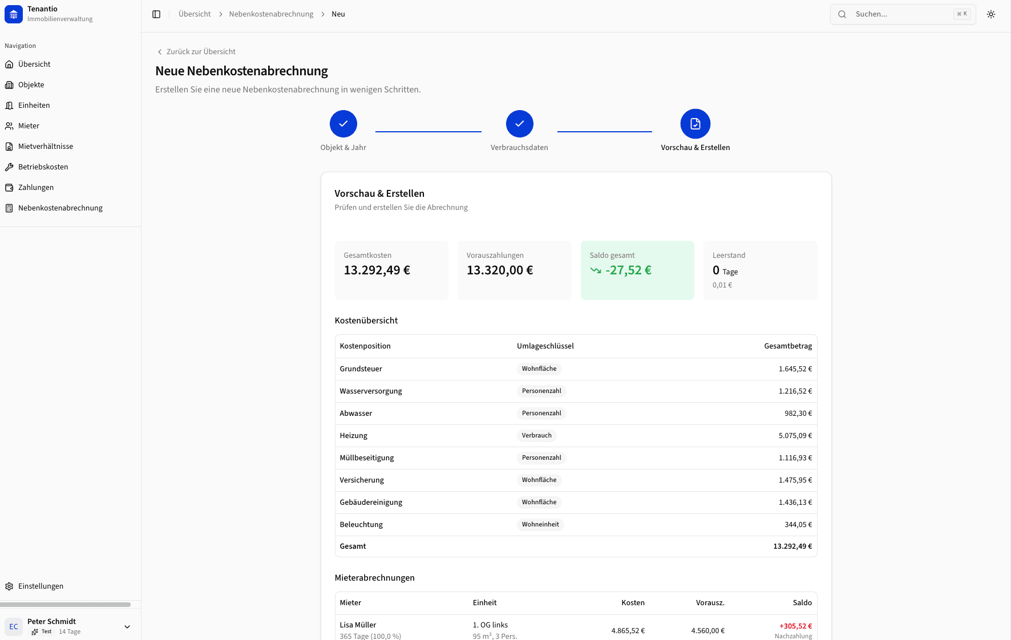Open the Vorschau & Erstellen step icon

pos(695,123)
